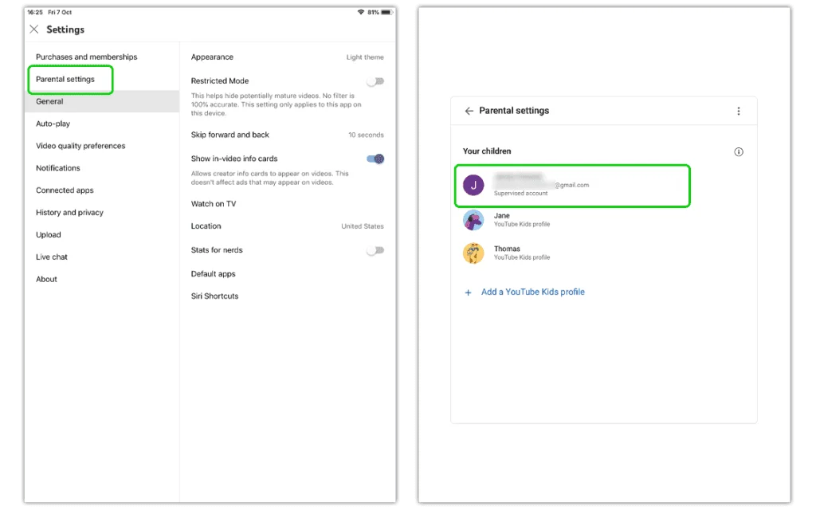Change Appearance theme setting
Viewport: 816px width, 510px height.
pyautogui.click(x=287, y=57)
